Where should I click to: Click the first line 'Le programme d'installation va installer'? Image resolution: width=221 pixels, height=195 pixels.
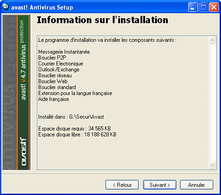(107, 40)
